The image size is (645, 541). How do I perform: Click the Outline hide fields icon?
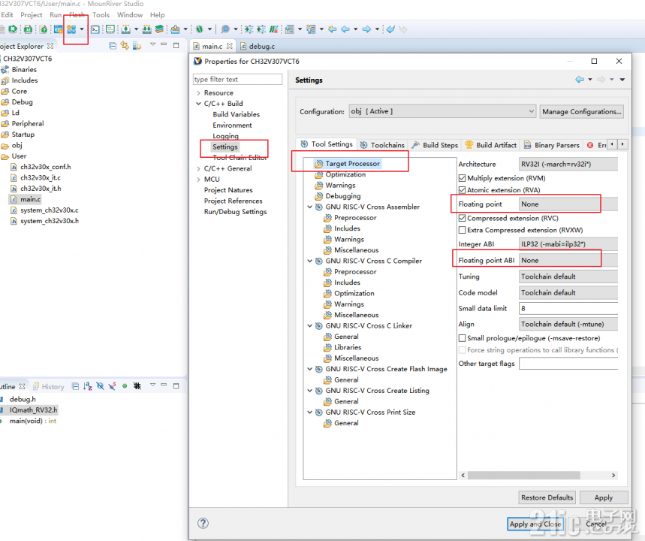pyautogui.click(x=100, y=386)
